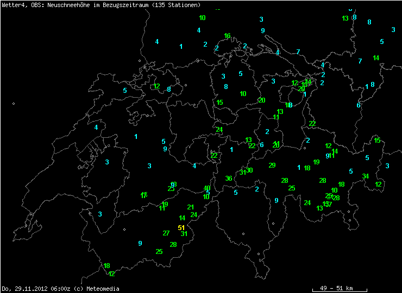Click the yellow 51 snowfall maximum value

pos(181,228)
